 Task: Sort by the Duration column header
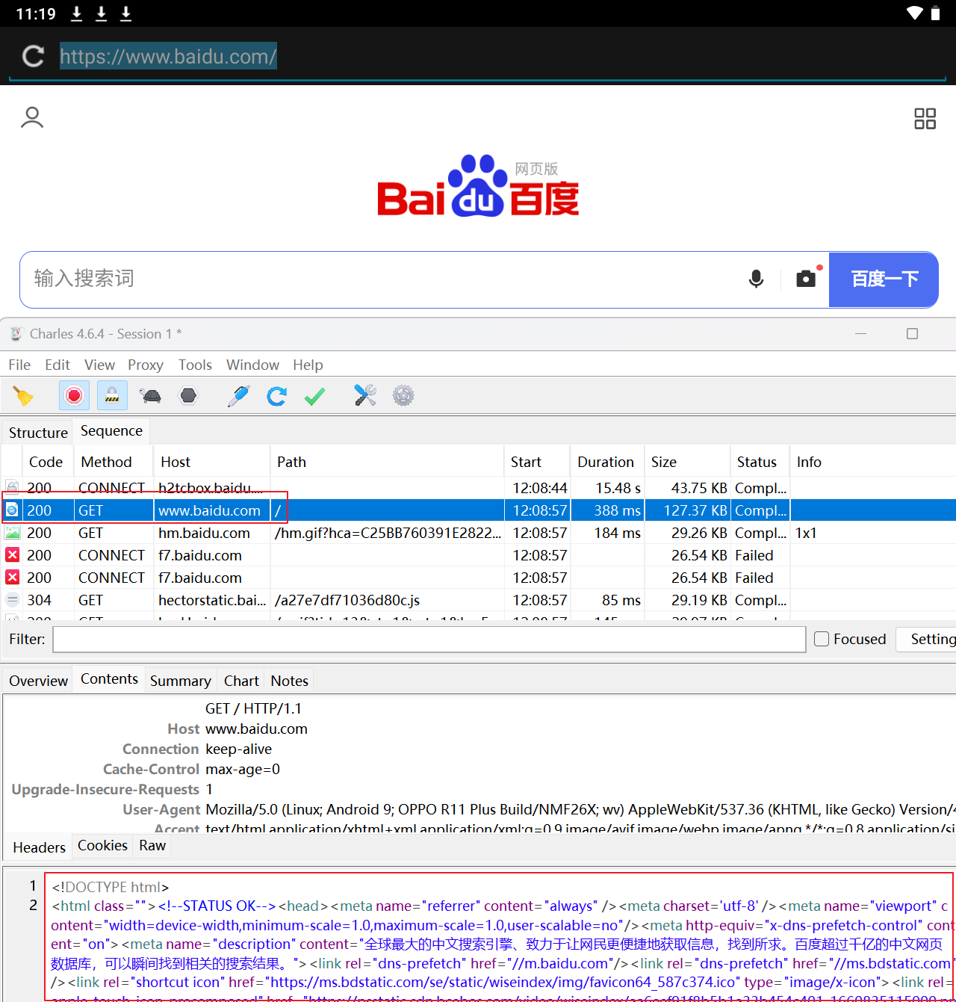606,462
